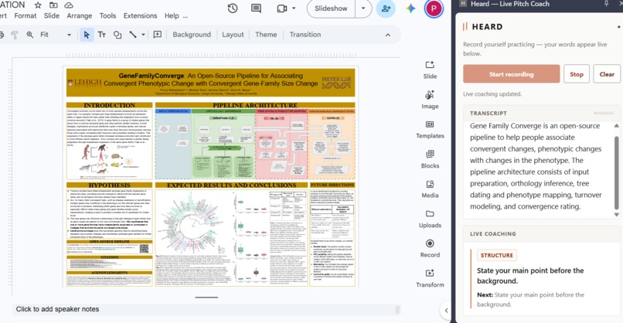Click the transcript scroll down arrow
The image size is (623, 323).
pyautogui.click(x=616, y=215)
